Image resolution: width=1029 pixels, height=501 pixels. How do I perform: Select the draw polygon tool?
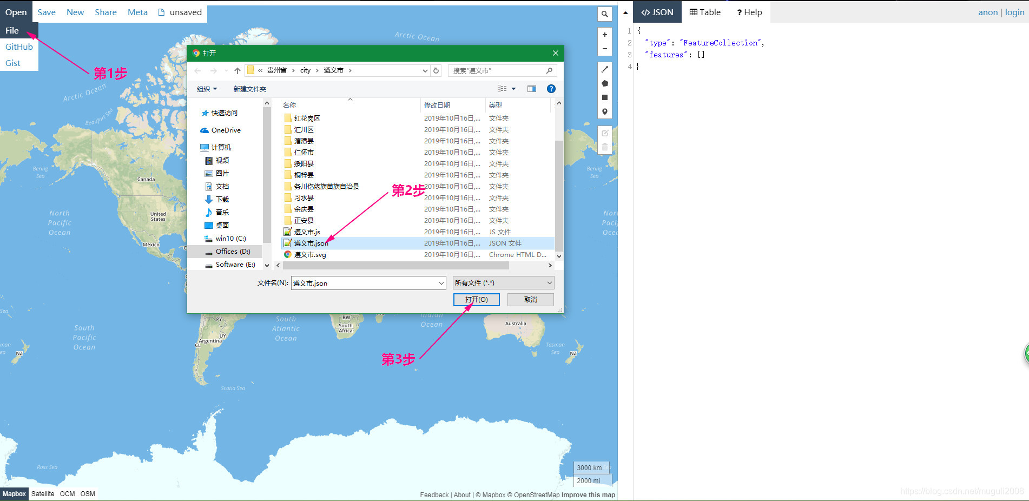tap(604, 83)
